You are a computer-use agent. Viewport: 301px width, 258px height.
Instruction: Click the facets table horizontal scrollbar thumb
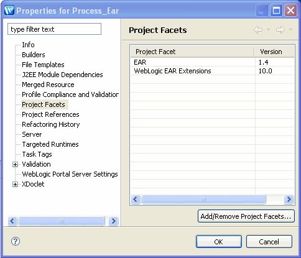click(x=203, y=200)
